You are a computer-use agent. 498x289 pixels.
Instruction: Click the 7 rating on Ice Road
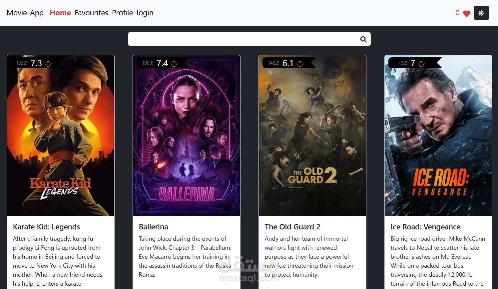click(x=413, y=63)
